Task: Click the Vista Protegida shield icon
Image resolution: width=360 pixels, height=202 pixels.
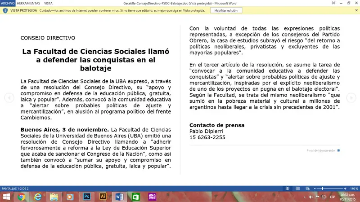Action: [5, 10]
